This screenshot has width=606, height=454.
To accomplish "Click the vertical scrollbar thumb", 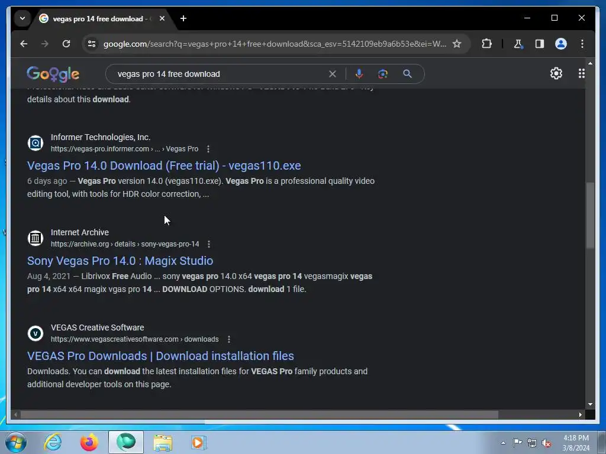I will 590,215.
